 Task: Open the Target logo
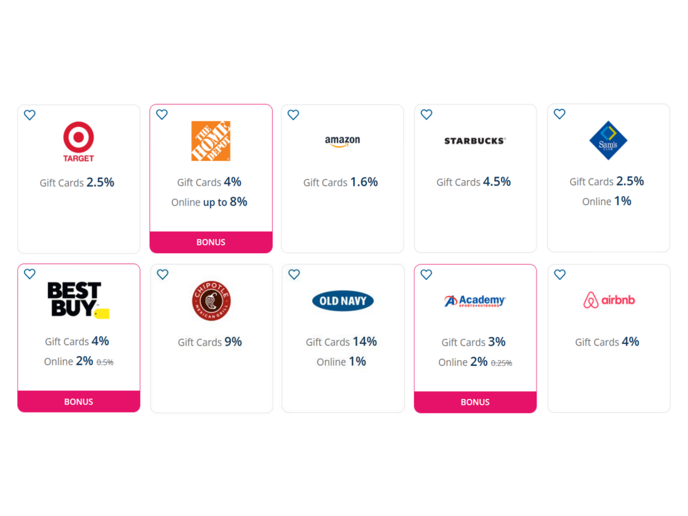coord(78,142)
